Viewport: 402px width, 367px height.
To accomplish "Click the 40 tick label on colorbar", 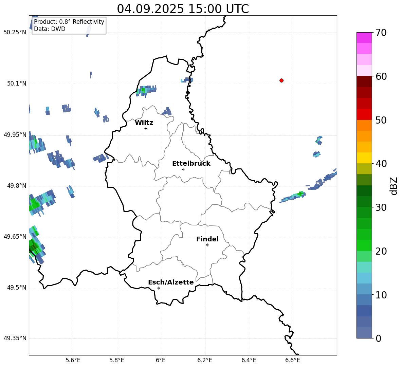I will point(381,164).
